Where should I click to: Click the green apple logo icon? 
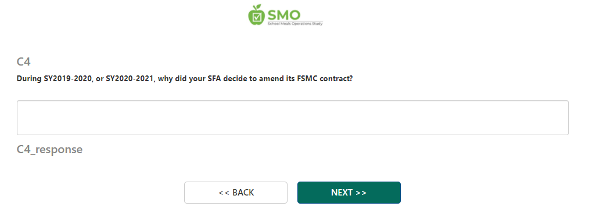coord(257,15)
